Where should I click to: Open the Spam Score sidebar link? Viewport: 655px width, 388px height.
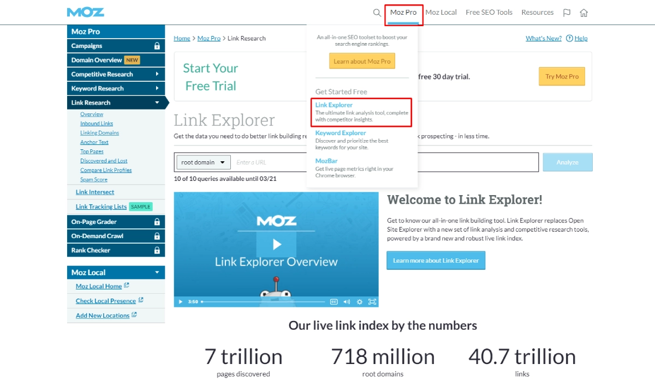point(94,179)
